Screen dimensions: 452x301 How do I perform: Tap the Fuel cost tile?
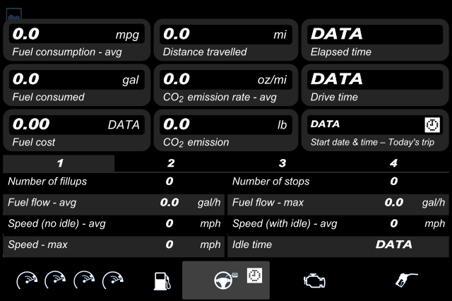[77, 130]
